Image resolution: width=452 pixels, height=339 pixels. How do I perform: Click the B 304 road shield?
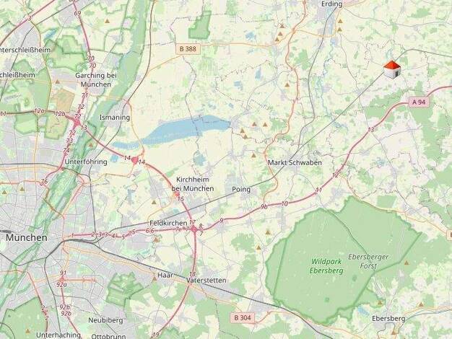click(x=243, y=318)
